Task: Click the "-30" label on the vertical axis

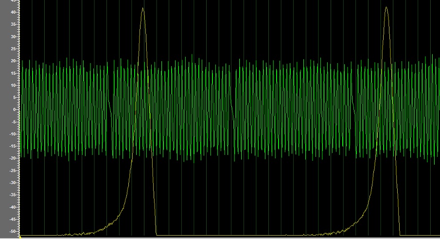Action: (12, 183)
